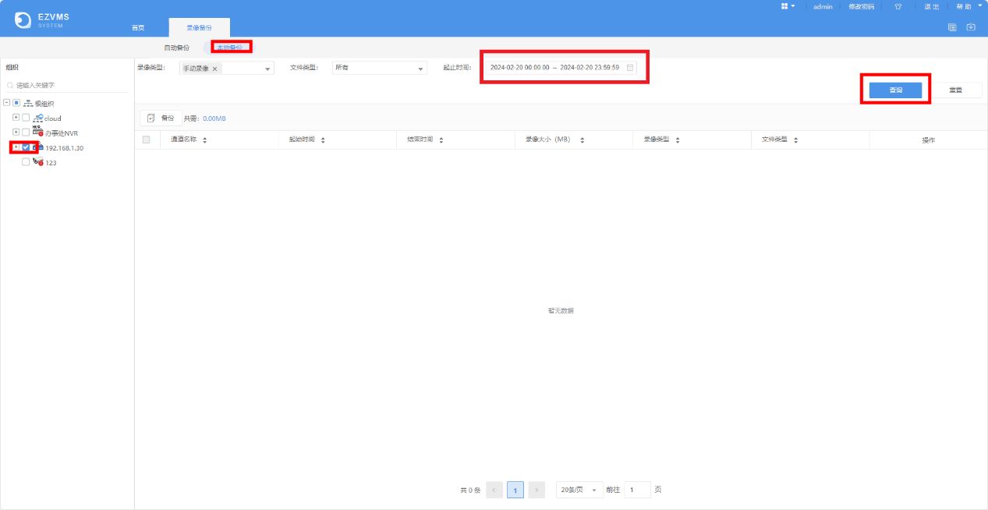
Task: Click the alarm bell icon in top bar
Action: click(x=896, y=6)
